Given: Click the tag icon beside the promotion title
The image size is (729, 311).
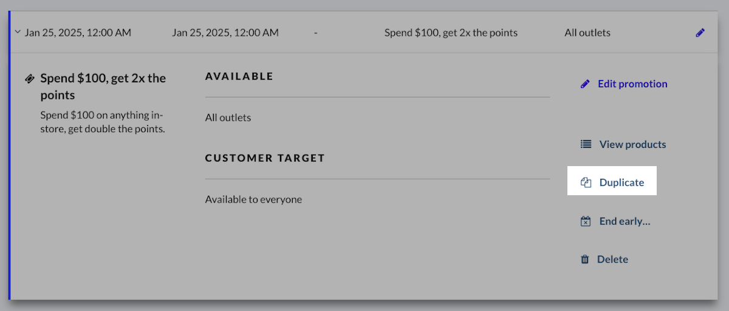Looking at the screenshot, I should point(29,79).
